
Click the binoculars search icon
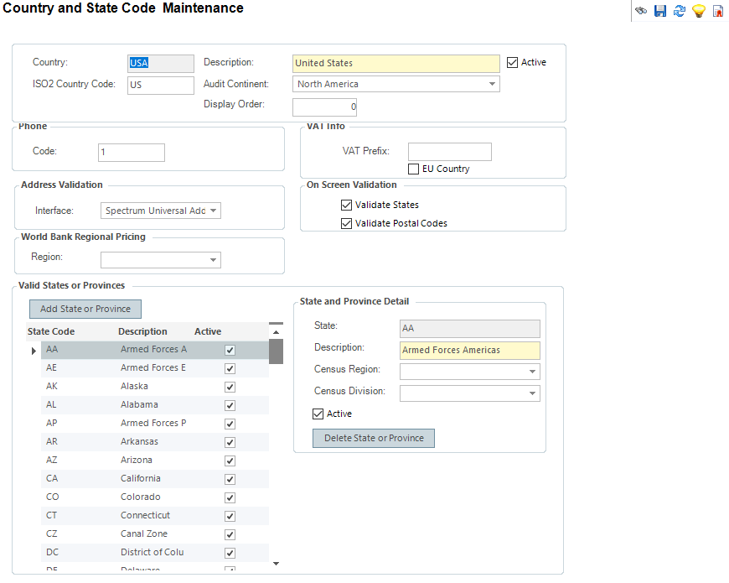pos(641,11)
